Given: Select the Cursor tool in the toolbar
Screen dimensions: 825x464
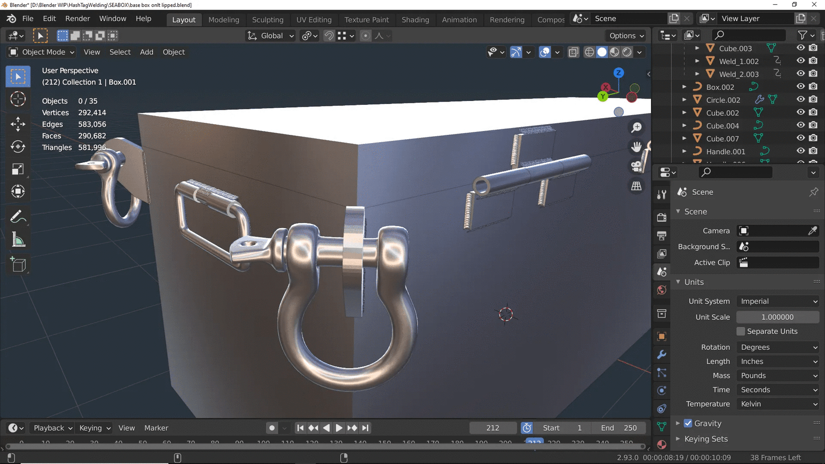Looking at the screenshot, I should pos(18,99).
